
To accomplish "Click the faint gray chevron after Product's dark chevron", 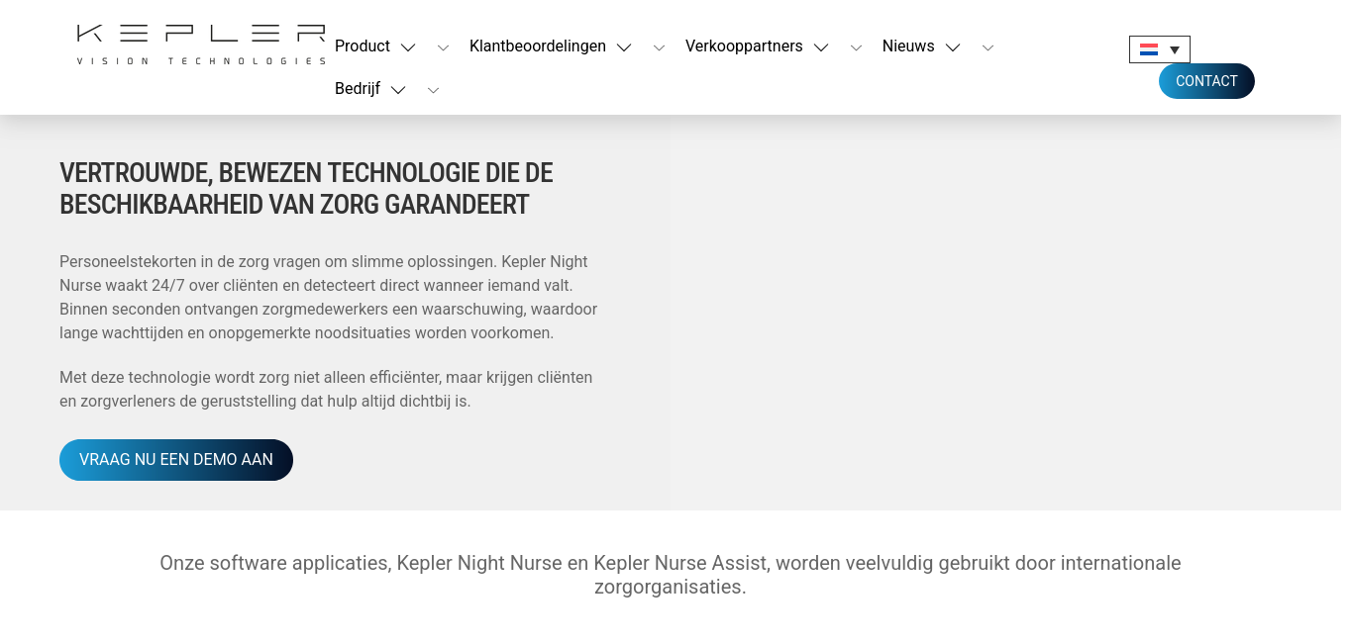I will (x=443, y=47).
